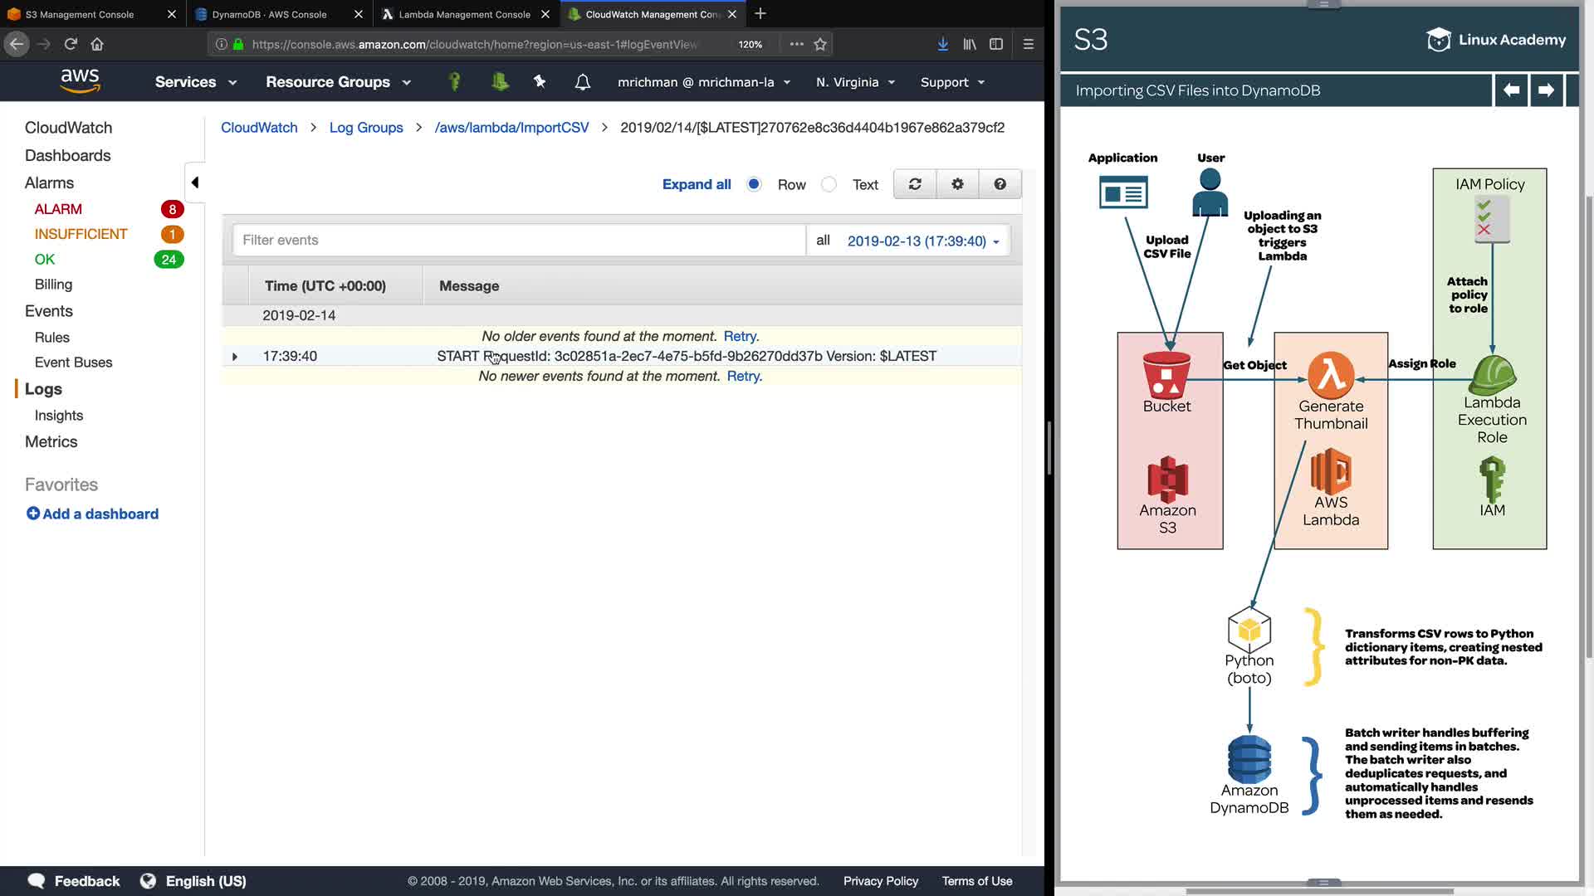Click the refresh log events icon

coord(915,184)
